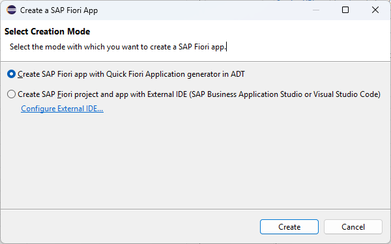The width and height of the screenshot is (391, 244).
Task: Click the Cancel button
Action: (353, 227)
